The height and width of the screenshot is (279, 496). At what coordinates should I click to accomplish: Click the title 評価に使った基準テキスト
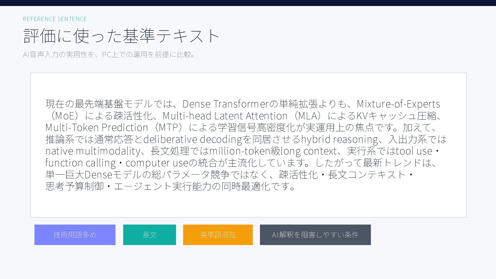coord(121,36)
